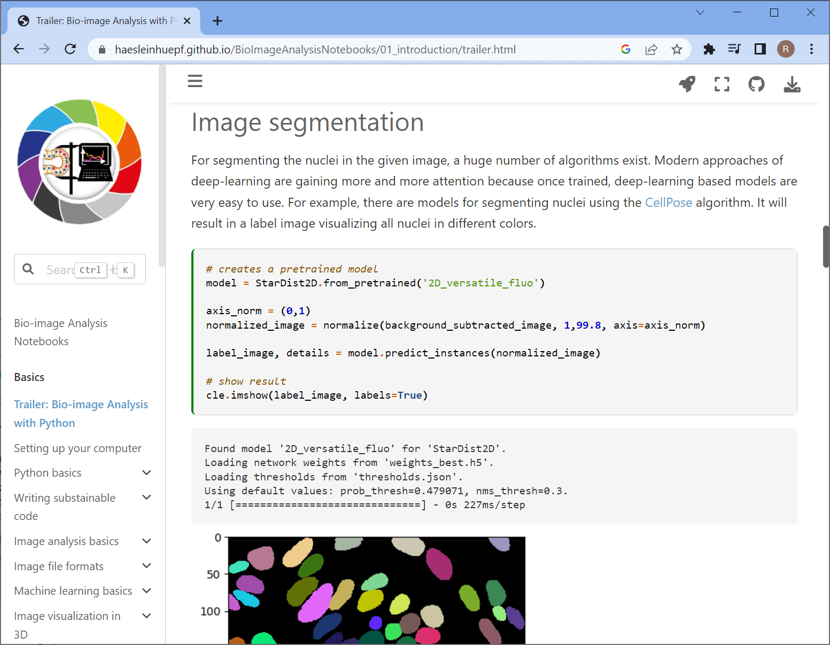Screen dimensions: 830x645
Task: Toggle the browser side panel
Action: coord(760,50)
